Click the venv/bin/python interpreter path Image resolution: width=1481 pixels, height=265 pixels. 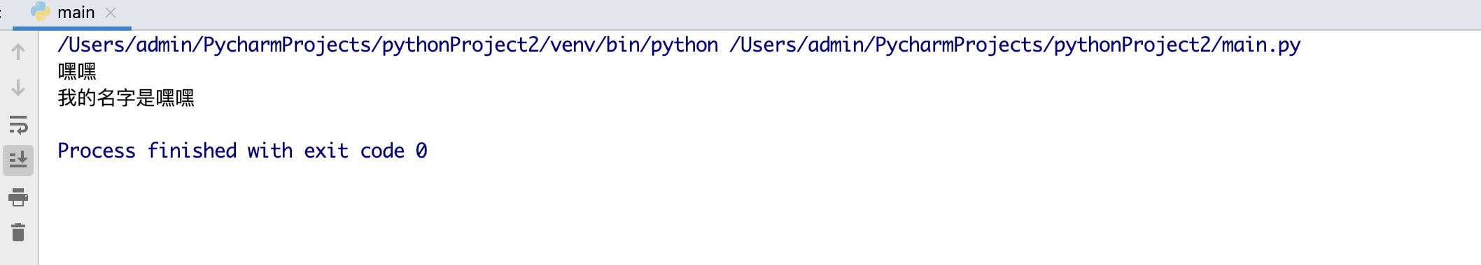pos(388,45)
